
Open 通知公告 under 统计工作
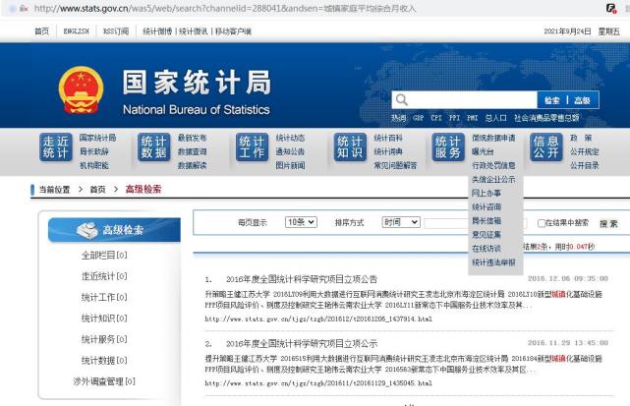click(290, 151)
